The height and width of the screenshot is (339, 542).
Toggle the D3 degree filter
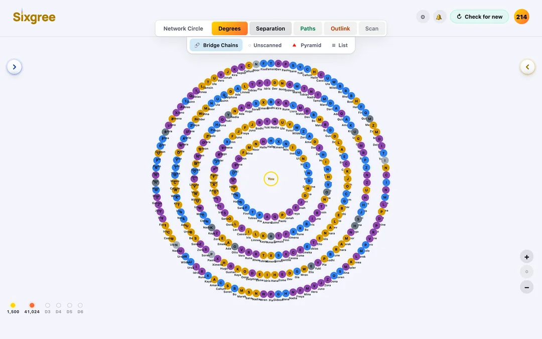pos(48,305)
